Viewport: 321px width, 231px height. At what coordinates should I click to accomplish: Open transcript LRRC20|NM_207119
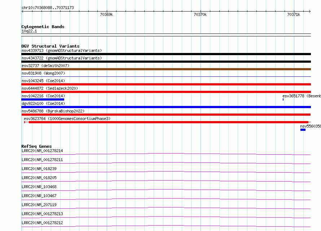[x=39, y=205]
